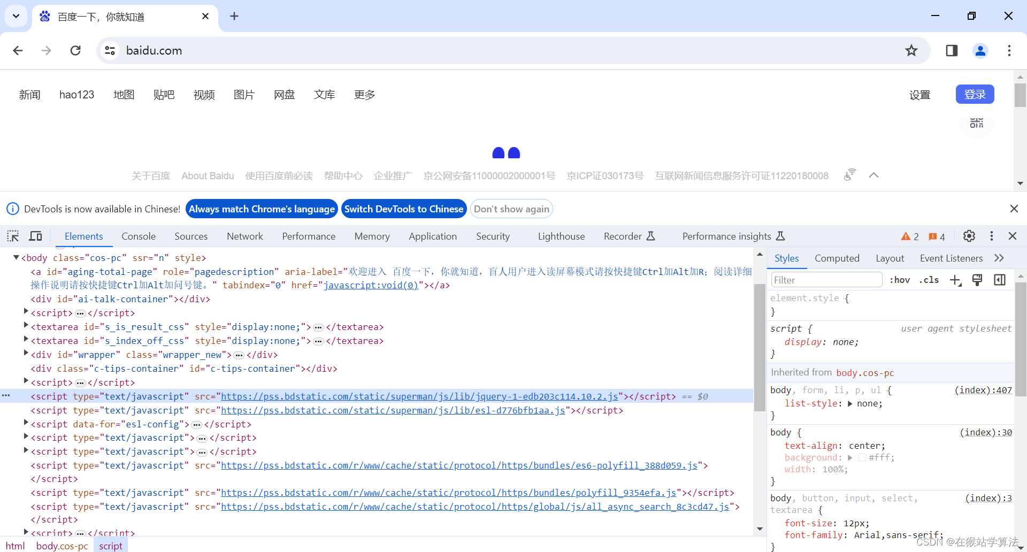Open a new browser tab
The image size is (1027, 552).
(234, 16)
